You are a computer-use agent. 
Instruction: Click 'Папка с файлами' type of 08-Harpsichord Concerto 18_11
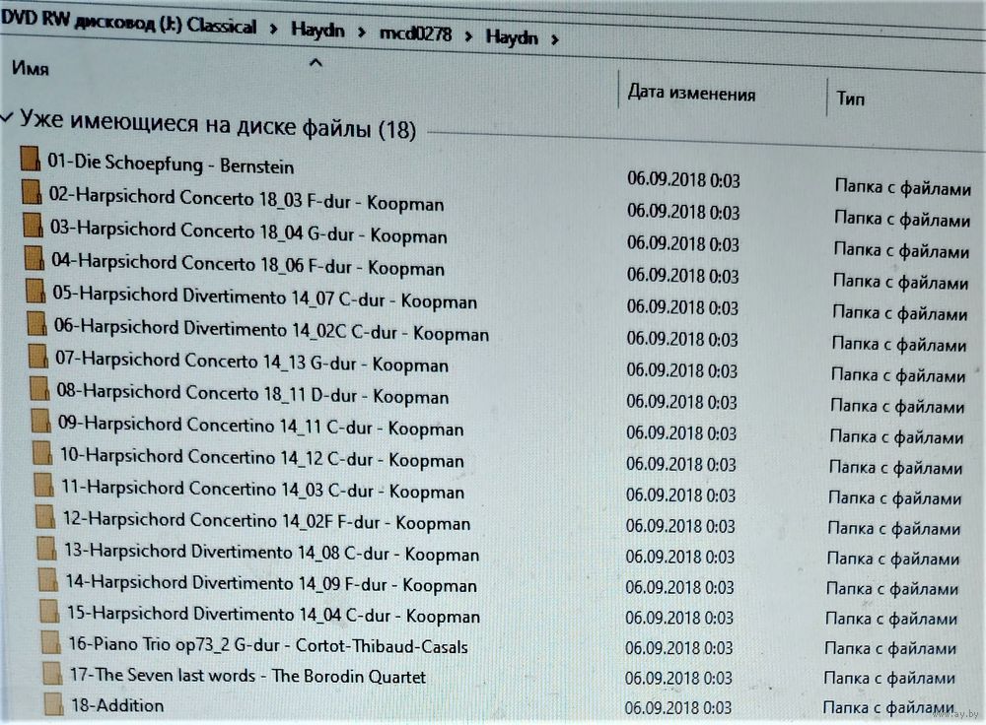pos(897,406)
